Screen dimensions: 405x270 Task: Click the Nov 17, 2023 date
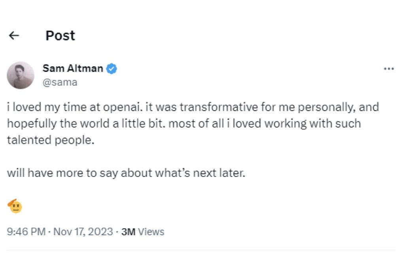coord(83,232)
